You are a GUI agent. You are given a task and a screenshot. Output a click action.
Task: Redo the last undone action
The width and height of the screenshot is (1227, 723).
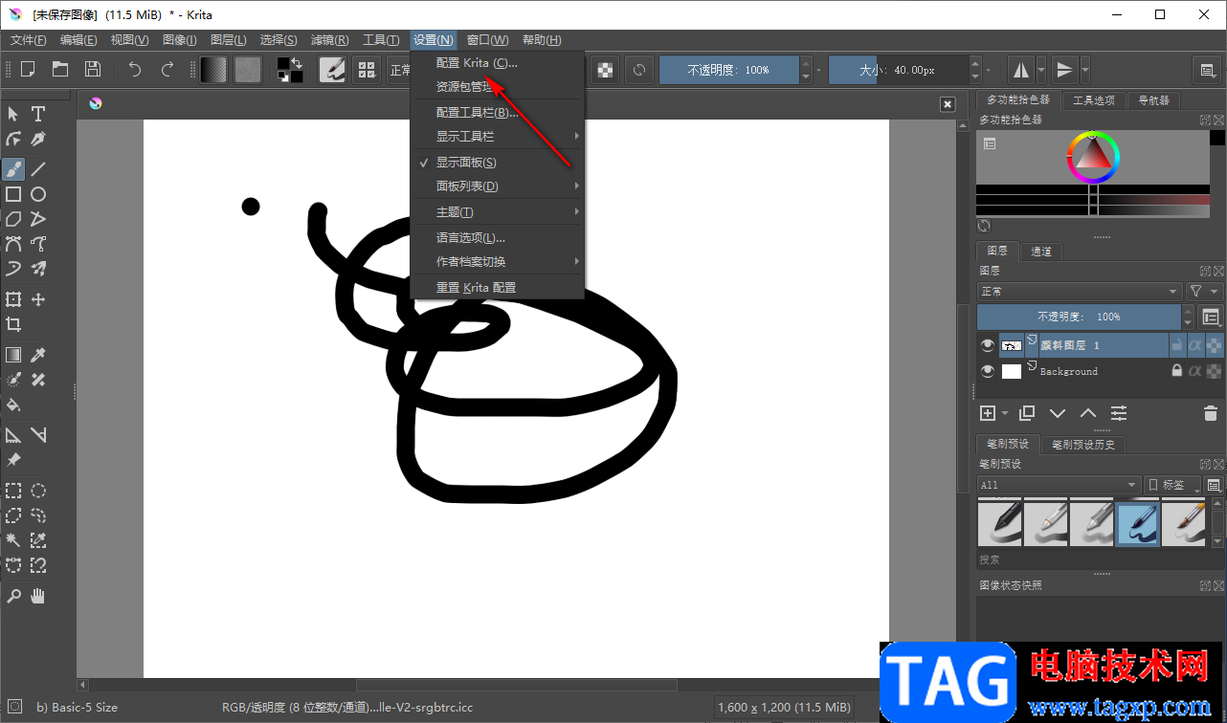pos(167,69)
